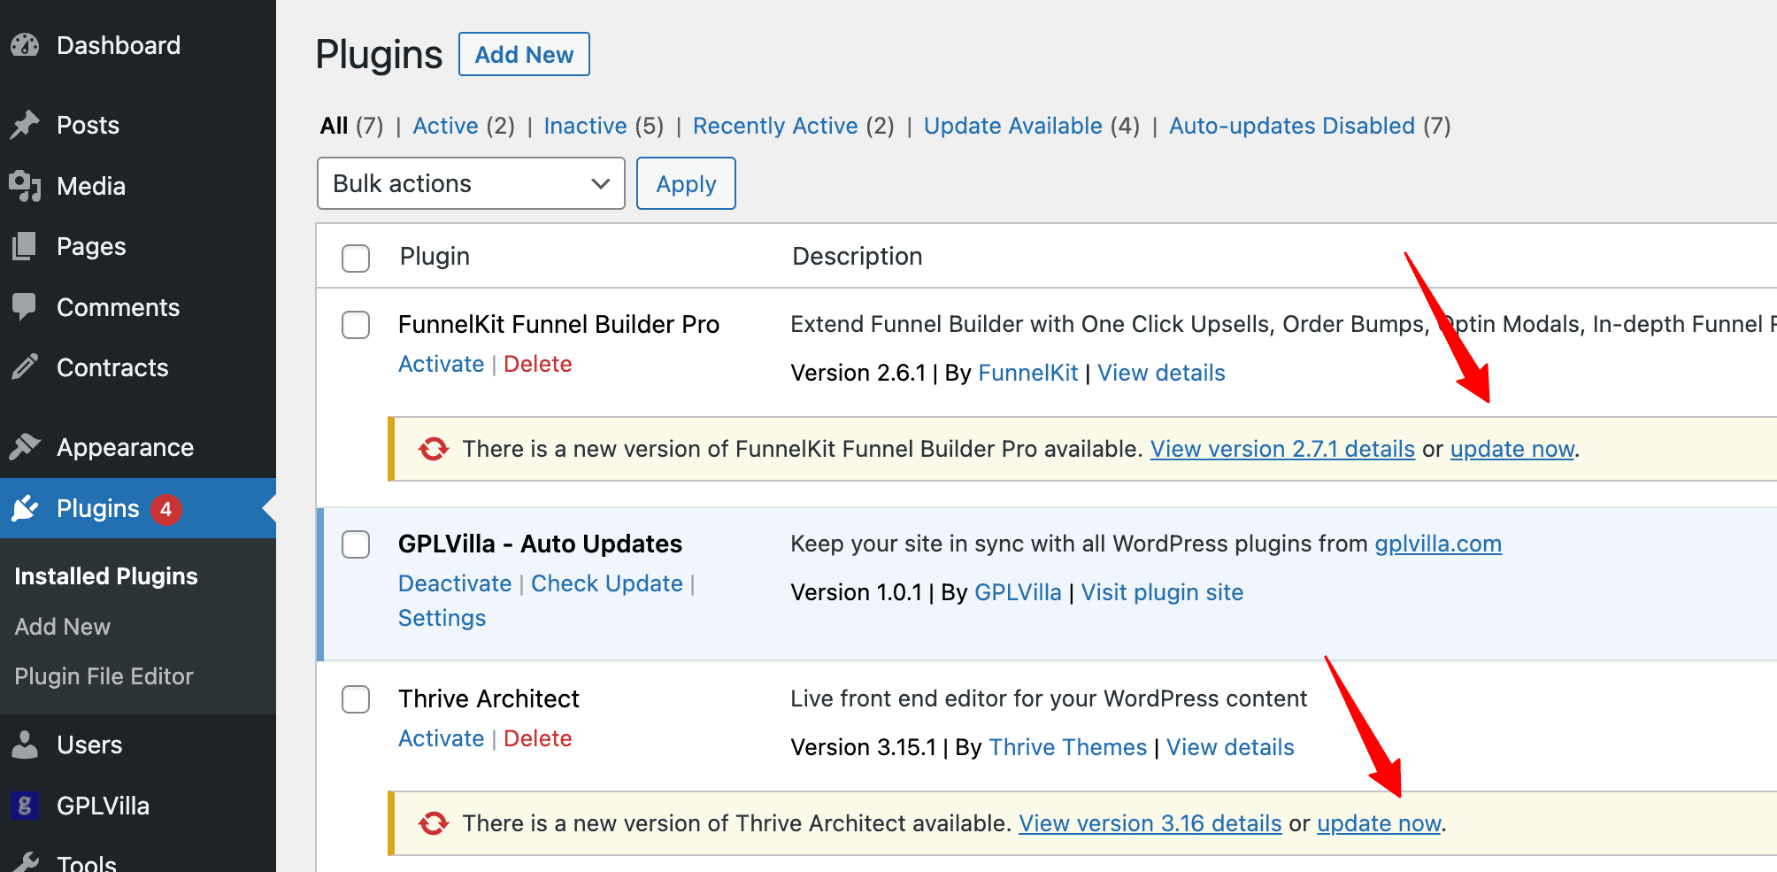Click the Pages document icon
Viewport: 1777px width, 872px height.
coord(25,246)
